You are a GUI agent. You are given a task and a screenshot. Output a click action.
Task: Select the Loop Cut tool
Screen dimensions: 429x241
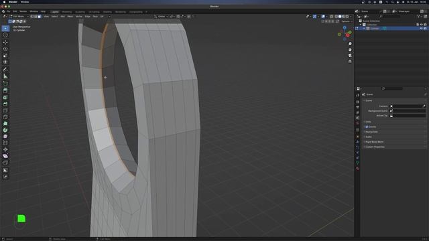click(5, 110)
